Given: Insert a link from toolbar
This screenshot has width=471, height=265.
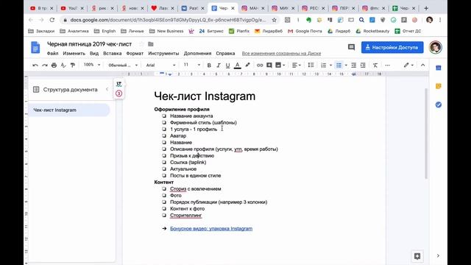Looking at the screenshot, I should [260, 66].
